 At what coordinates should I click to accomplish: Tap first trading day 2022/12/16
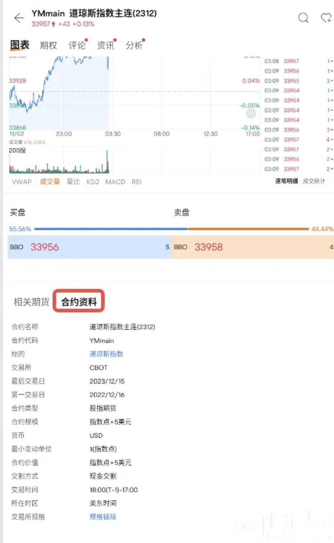tap(107, 395)
